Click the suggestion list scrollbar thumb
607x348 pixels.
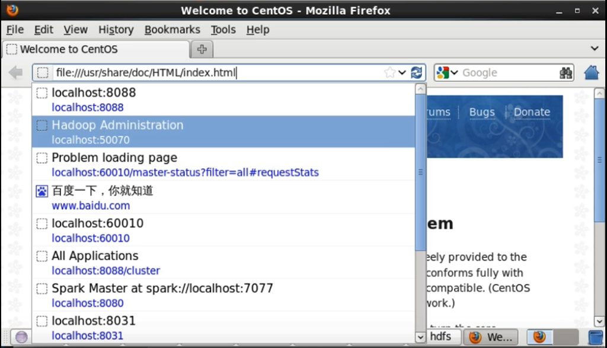[x=420, y=173]
